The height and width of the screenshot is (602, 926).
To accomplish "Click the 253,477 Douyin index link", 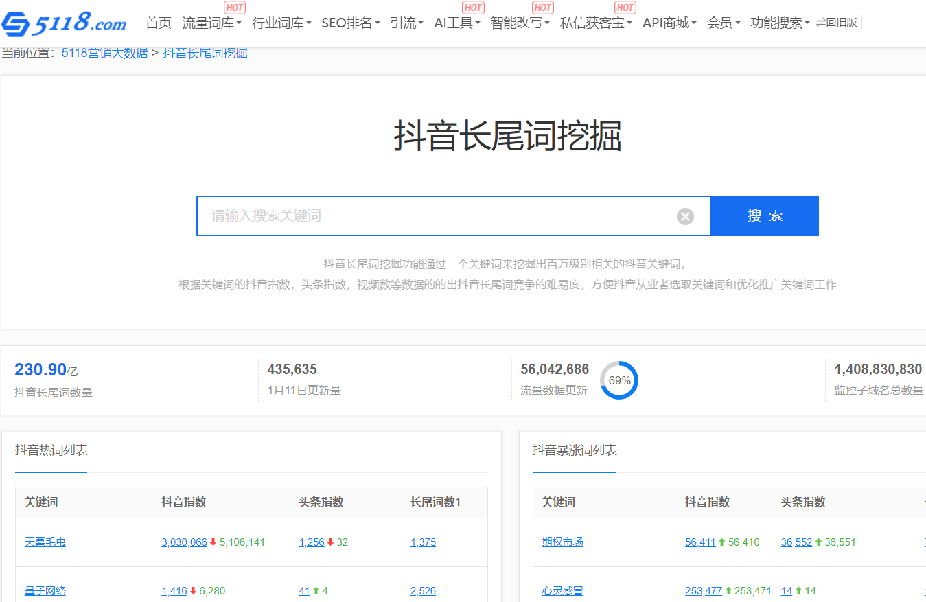I will [704, 591].
